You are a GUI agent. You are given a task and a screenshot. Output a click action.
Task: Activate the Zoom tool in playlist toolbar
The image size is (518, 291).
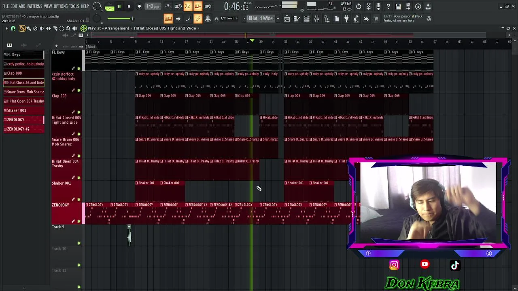click(x=68, y=28)
